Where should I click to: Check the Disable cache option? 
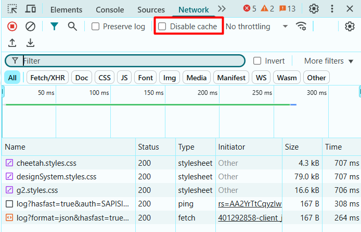pos(162,27)
